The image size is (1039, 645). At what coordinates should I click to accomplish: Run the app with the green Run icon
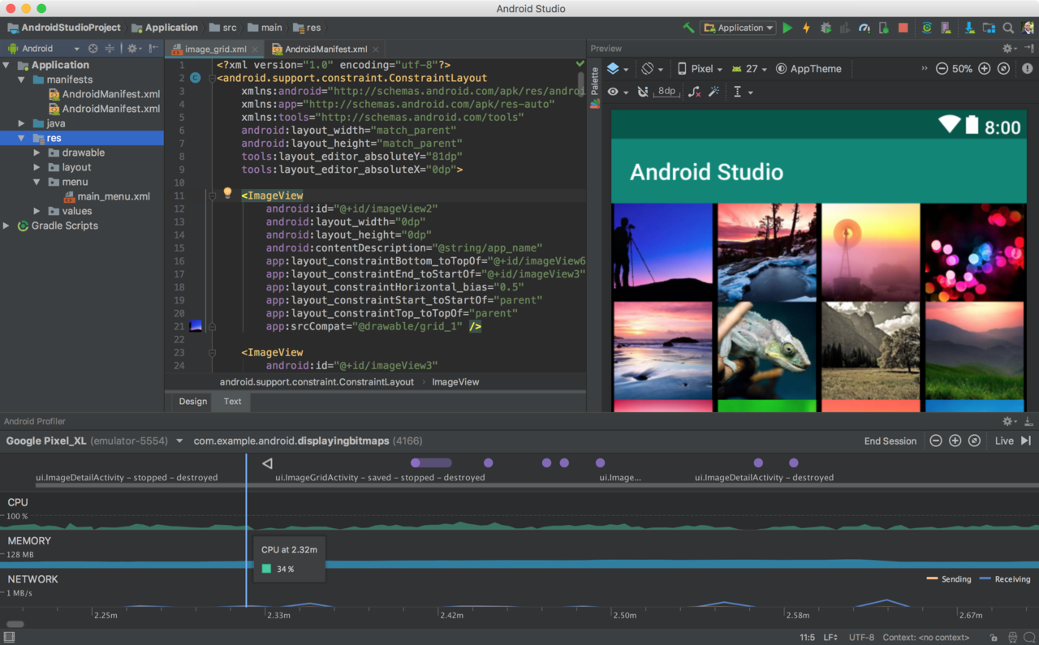point(787,27)
